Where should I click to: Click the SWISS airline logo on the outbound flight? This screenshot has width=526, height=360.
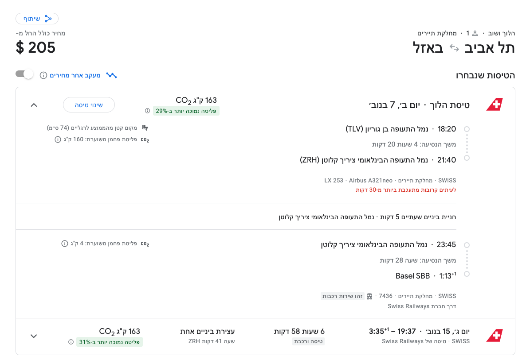click(x=495, y=105)
